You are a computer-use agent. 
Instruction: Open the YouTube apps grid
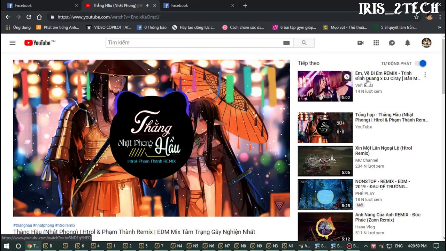(x=376, y=43)
